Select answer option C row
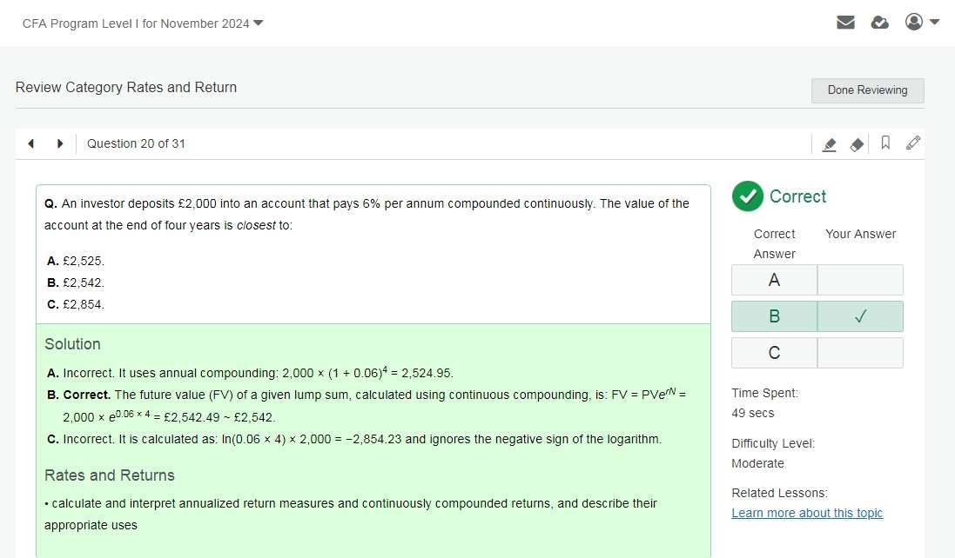Viewport: 955px width, 558px height. (x=774, y=353)
